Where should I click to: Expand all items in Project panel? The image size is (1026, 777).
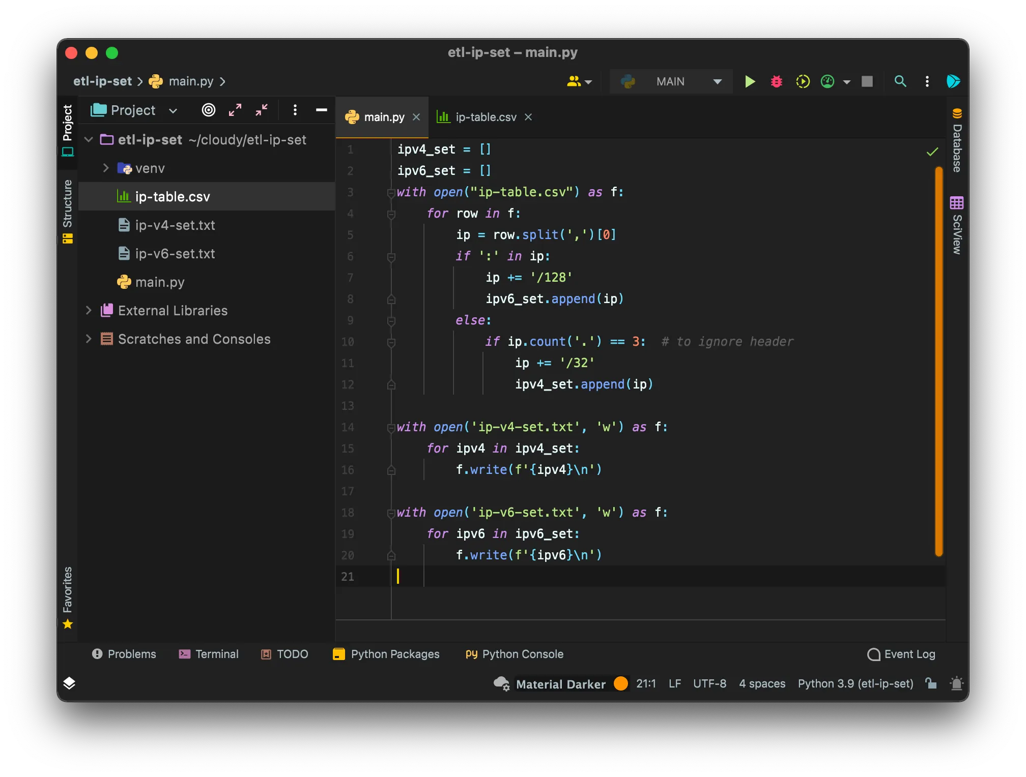pyautogui.click(x=235, y=110)
